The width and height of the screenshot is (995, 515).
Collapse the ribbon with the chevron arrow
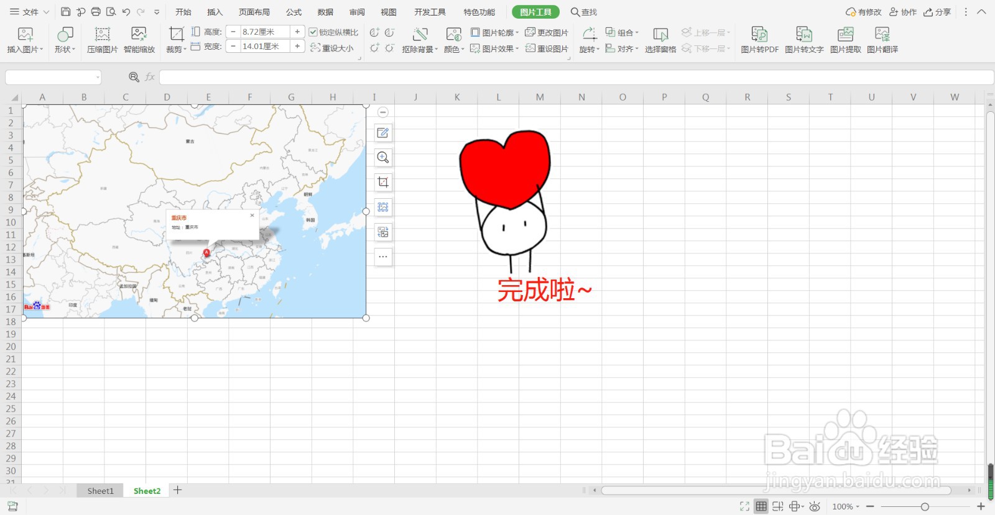tap(981, 12)
